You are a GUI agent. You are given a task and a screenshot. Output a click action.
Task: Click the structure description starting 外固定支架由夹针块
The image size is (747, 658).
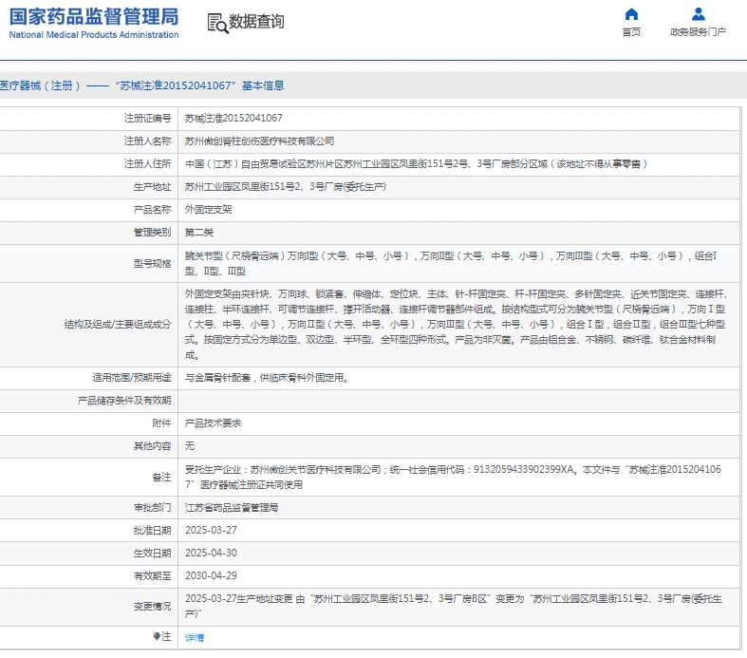pos(455,325)
